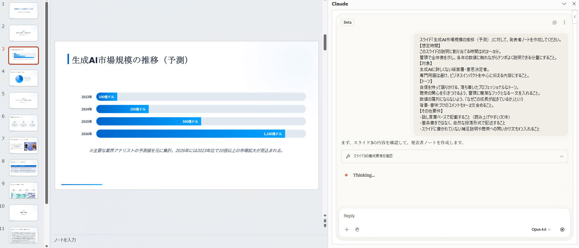Open the three-dot more options menu
Screen dimensions: 579x248
click(x=564, y=22)
